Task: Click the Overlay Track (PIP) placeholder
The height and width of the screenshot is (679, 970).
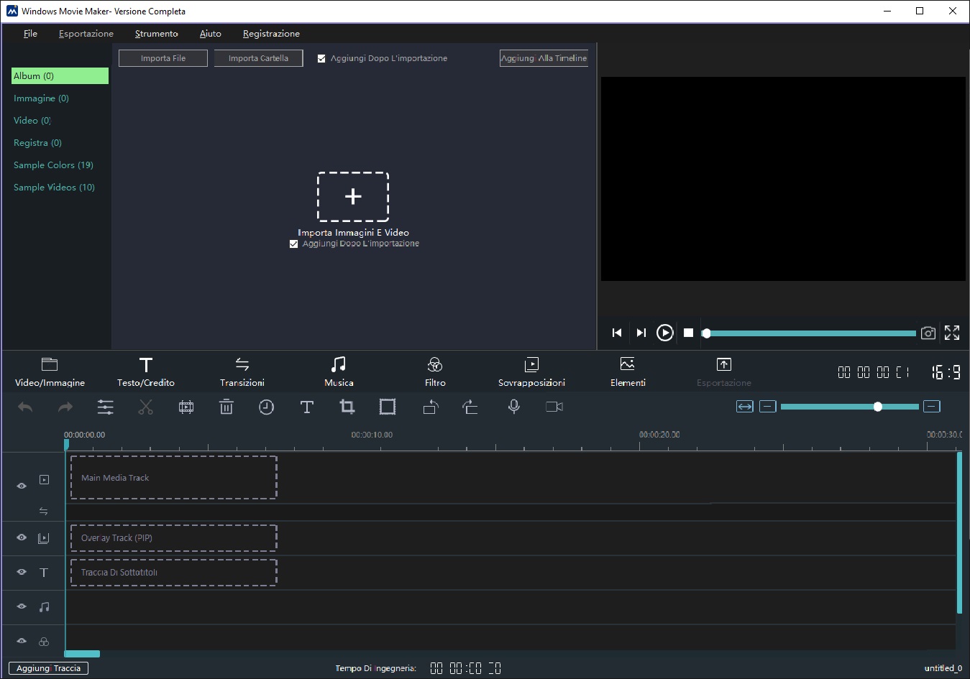Action: pos(174,538)
